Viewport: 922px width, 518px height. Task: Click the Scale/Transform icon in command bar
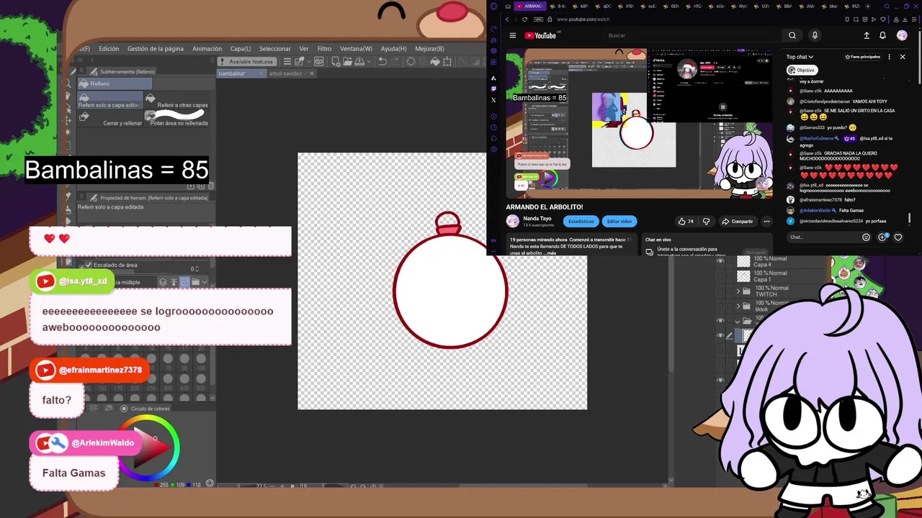tap(447, 62)
